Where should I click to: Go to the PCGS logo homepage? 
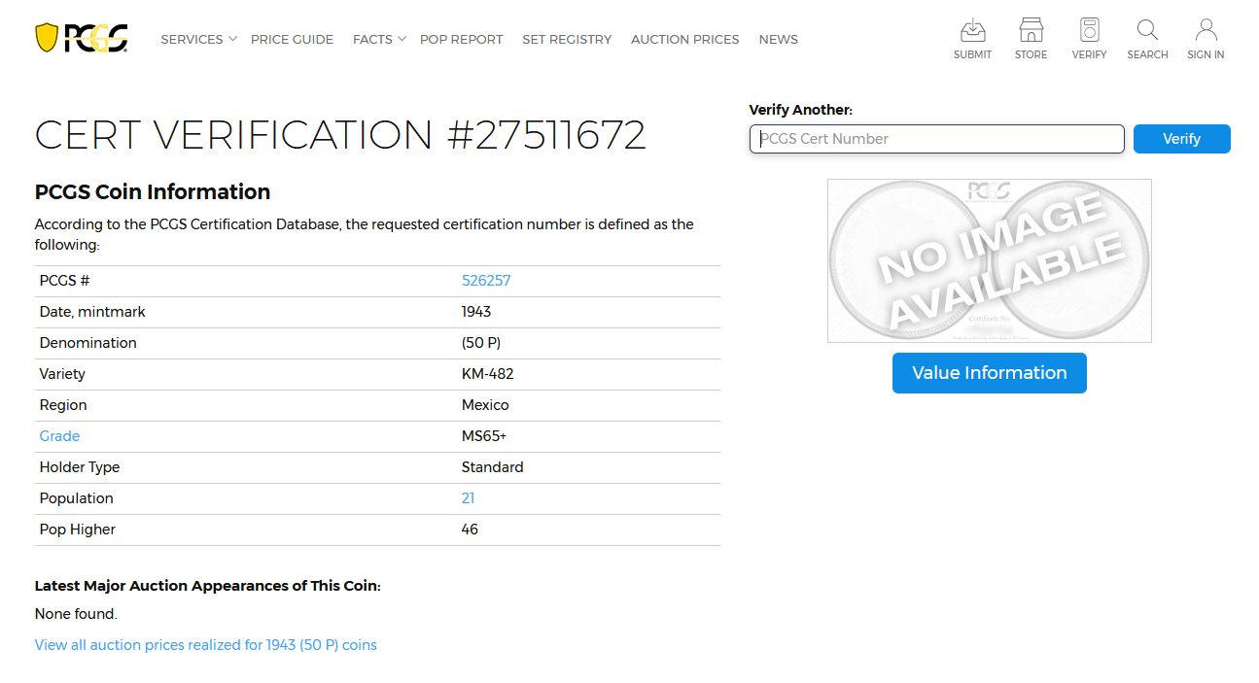(x=81, y=38)
